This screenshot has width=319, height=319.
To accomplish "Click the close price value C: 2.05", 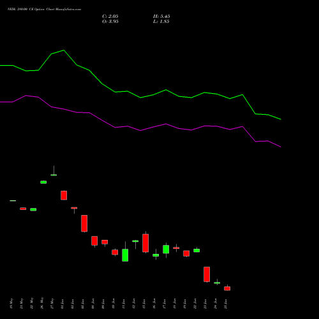I will (110, 17).
